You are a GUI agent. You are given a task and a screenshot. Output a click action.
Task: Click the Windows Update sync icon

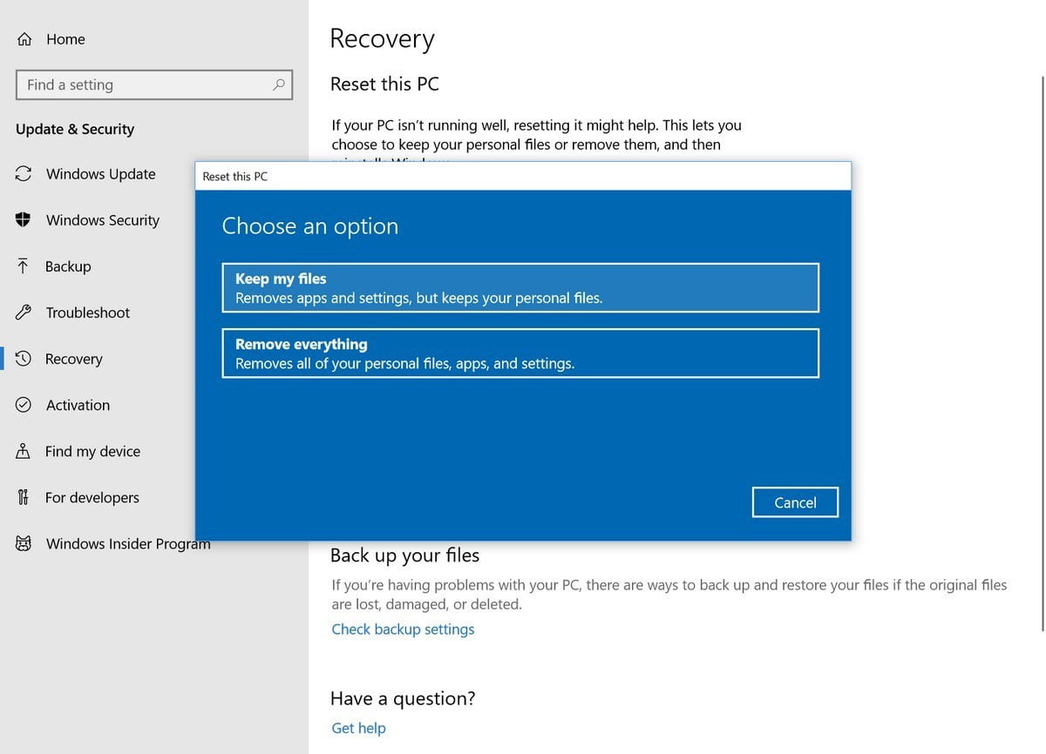(x=24, y=174)
